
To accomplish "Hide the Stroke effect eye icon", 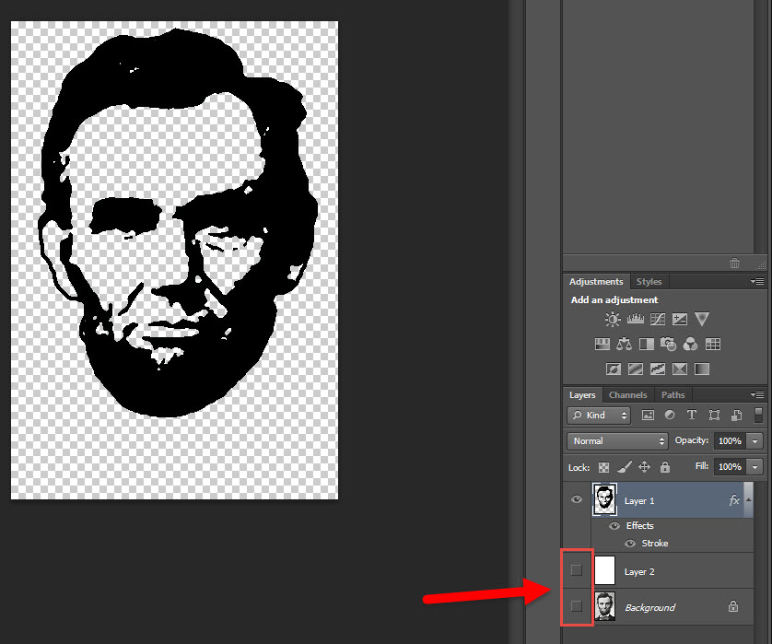I will (x=630, y=544).
